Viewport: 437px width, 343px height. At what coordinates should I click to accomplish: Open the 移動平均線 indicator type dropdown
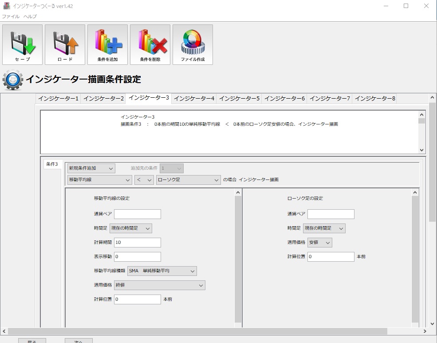tap(99, 180)
